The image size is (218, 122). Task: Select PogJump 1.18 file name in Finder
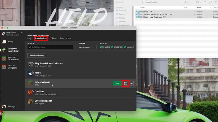click(146, 12)
